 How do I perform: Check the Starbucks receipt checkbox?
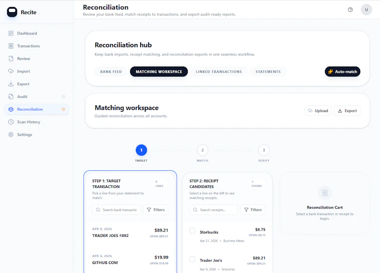coord(192,231)
